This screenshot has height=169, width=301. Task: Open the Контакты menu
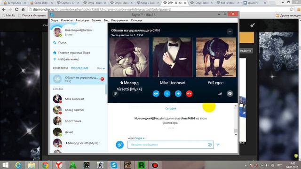click(67, 20)
